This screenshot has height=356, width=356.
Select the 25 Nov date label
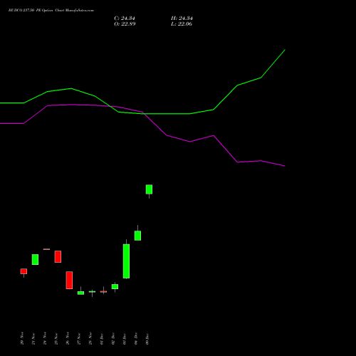[56, 338]
